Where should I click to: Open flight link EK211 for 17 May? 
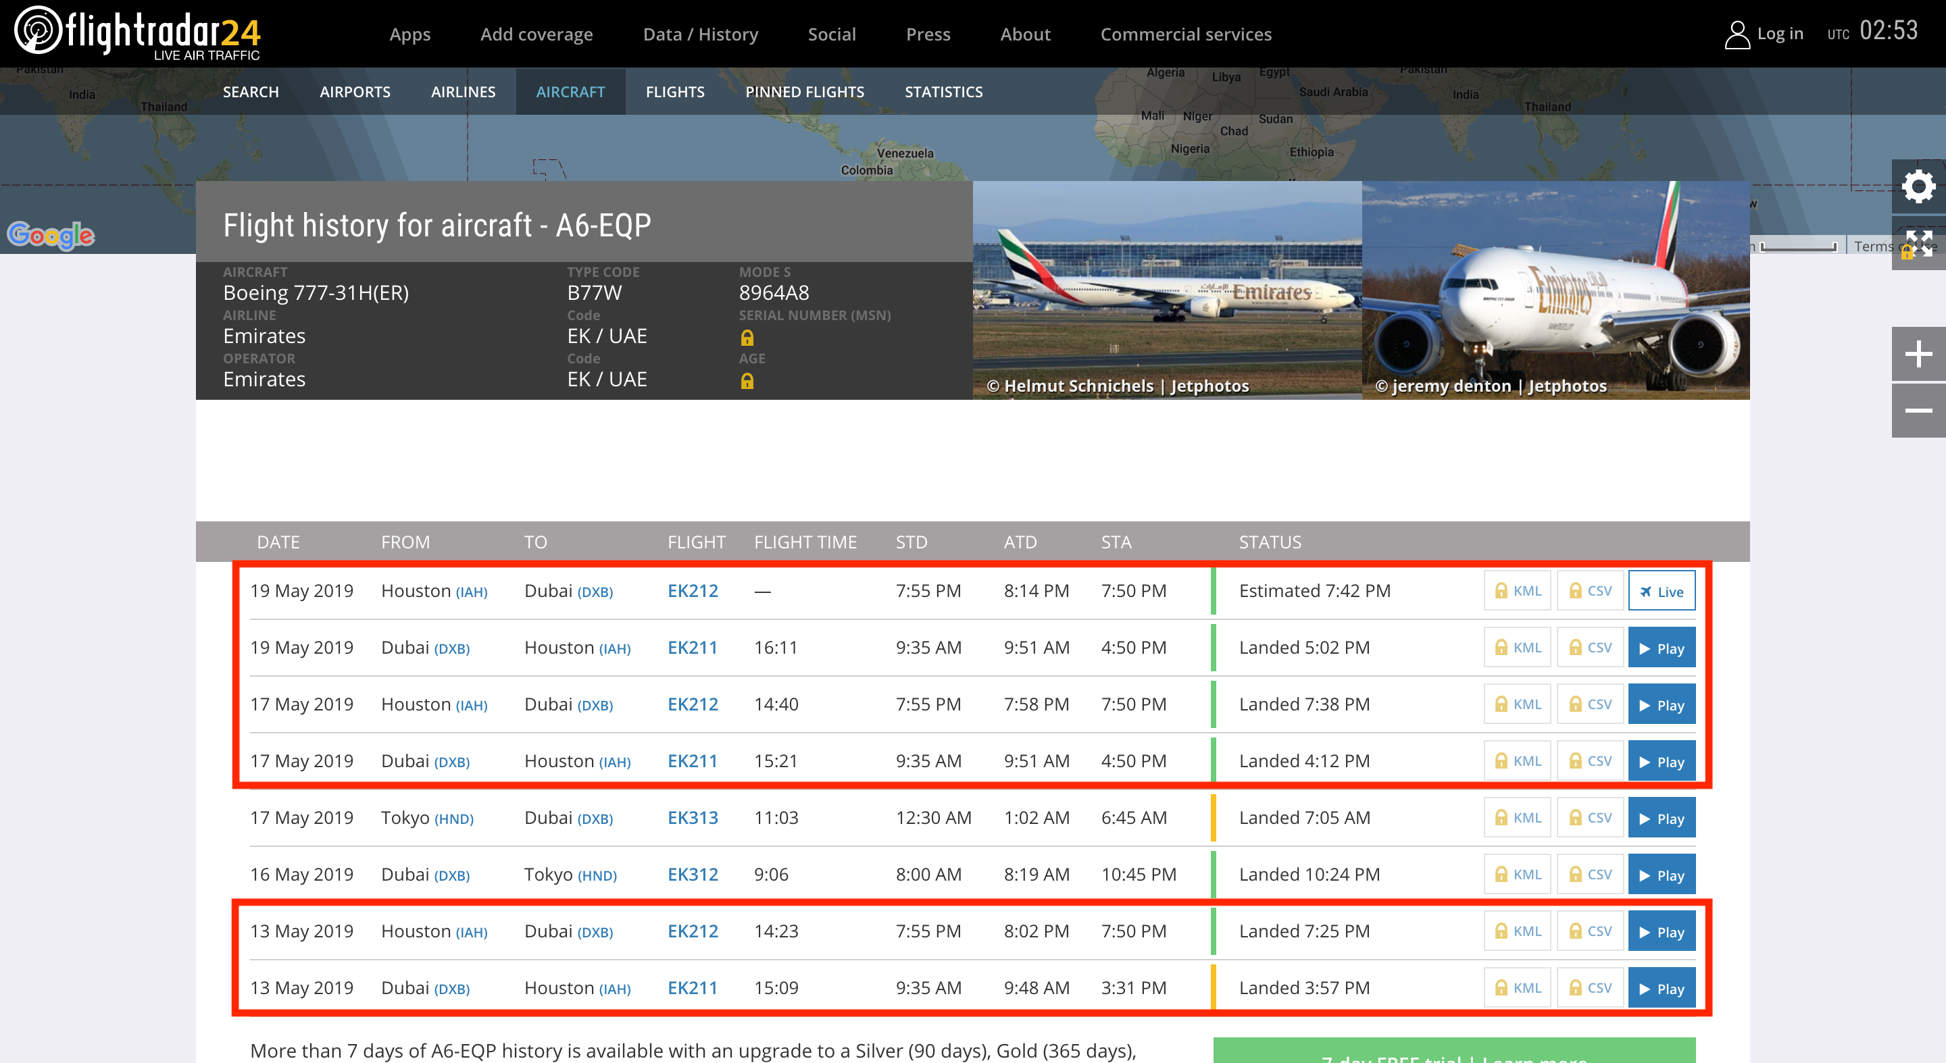pyautogui.click(x=692, y=761)
